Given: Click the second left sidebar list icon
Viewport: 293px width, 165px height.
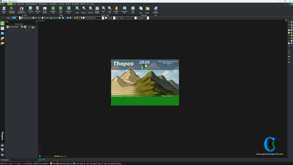Looking at the screenshot, I should tap(3, 28).
